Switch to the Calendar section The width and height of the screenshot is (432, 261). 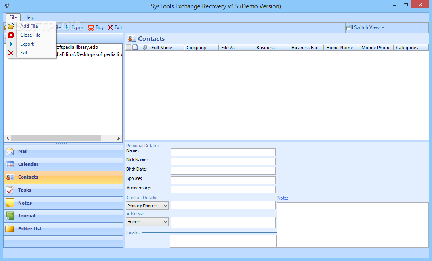click(63, 164)
